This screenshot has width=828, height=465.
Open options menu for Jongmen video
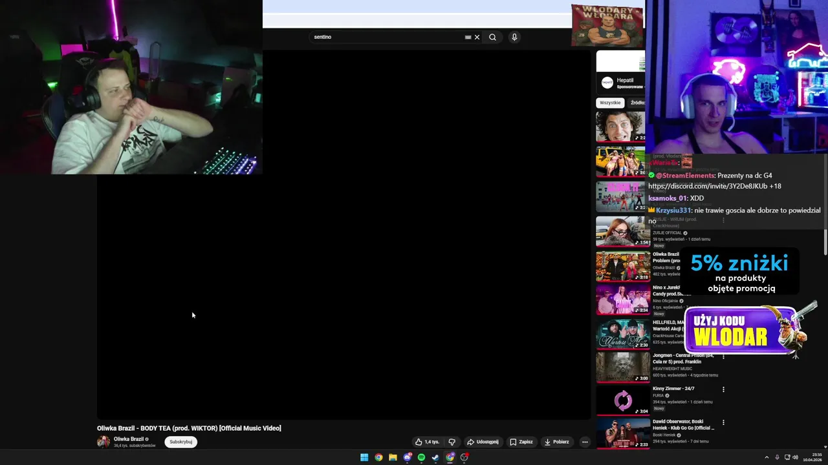(x=723, y=356)
